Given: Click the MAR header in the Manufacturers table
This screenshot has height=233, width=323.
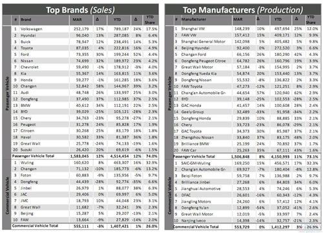Looking at the screenshot, I should 238,19.
